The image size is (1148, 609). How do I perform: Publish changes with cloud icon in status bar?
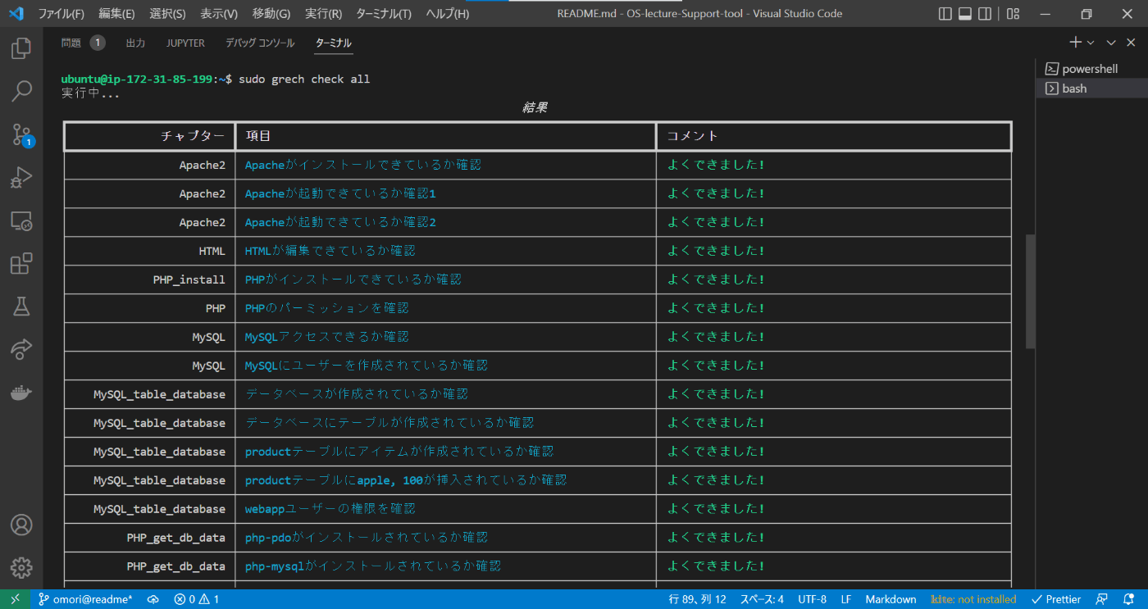pos(153,599)
